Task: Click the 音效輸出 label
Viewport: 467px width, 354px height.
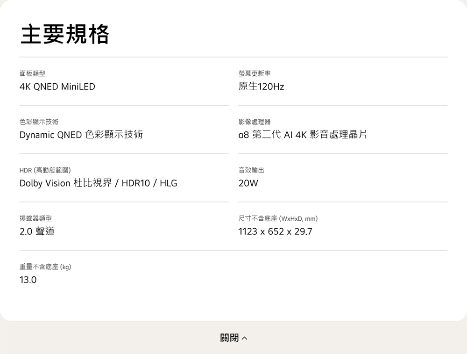Action: 251,170
